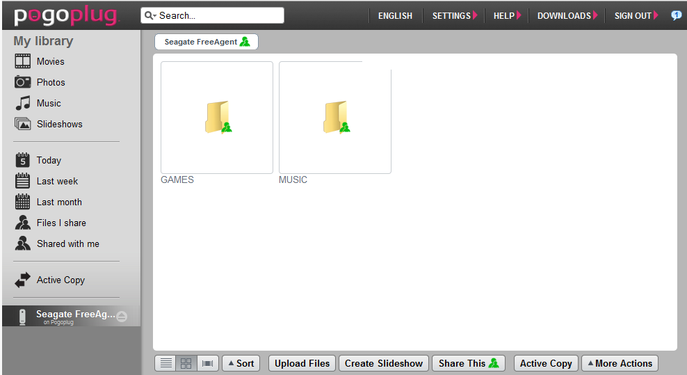
Task: Expand the Sort menu
Action: pos(241,363)
